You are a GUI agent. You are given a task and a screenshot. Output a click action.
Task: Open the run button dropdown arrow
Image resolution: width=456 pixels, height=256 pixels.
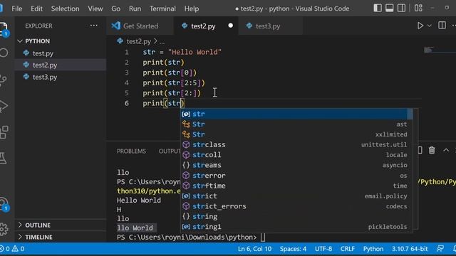[429, 26]
